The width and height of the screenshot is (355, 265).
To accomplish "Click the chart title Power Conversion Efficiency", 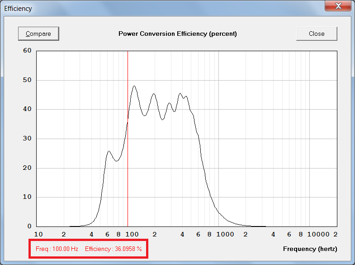I will click(x=177, y=34).
